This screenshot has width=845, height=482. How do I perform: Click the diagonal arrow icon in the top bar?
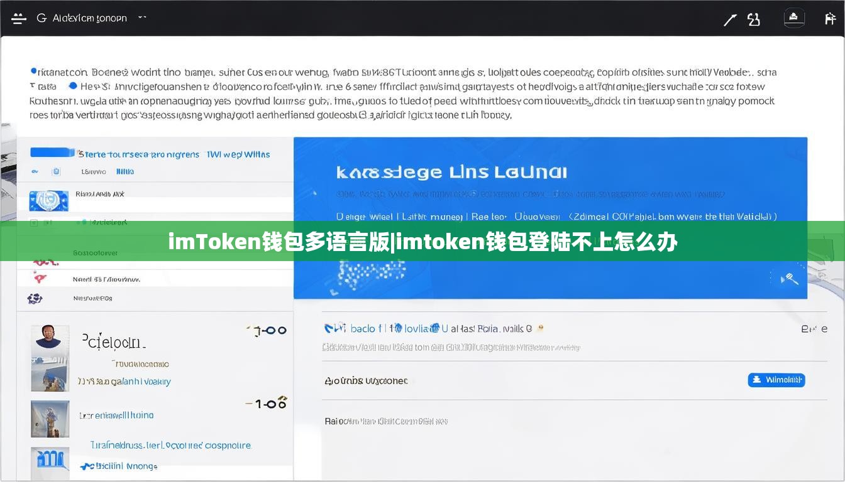click(x=730, y=20)
